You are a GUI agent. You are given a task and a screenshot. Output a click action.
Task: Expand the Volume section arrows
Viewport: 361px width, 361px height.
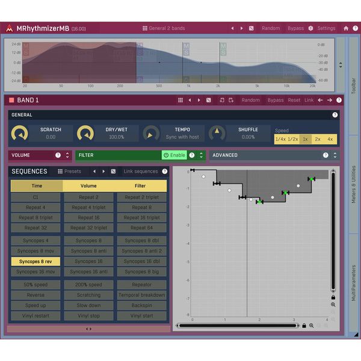67,155
